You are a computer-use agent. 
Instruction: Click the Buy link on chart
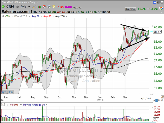click(4, 92)
